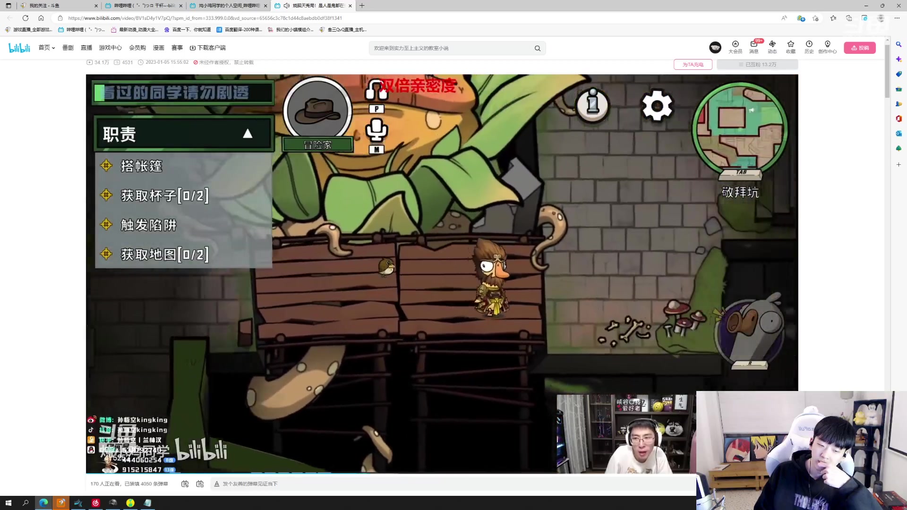Open Windows taskbar search

(x=26, y=503)
